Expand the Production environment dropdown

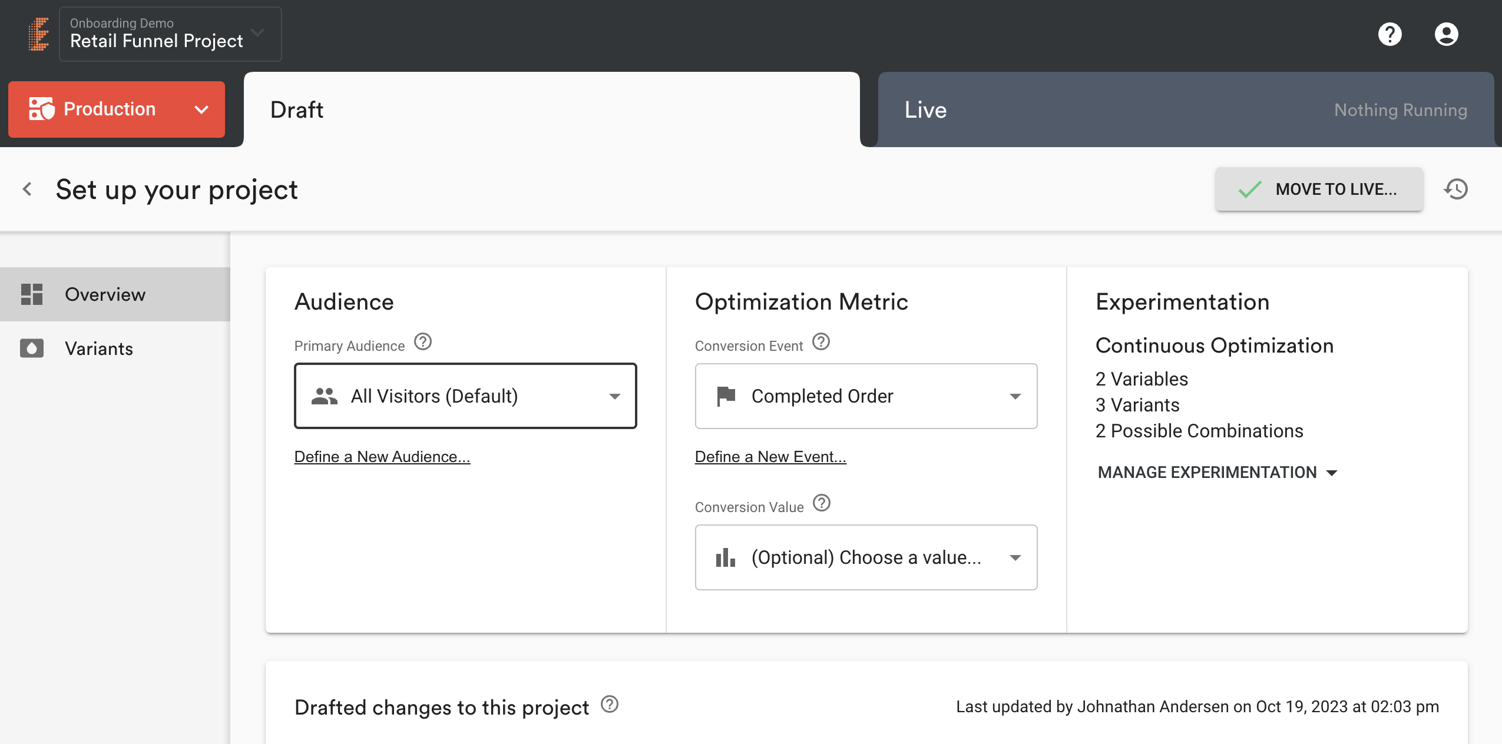coord(117,109)
